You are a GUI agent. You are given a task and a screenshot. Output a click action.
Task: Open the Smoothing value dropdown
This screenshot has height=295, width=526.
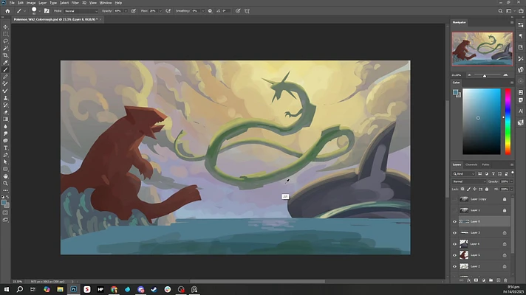click(x=202, y=11)
